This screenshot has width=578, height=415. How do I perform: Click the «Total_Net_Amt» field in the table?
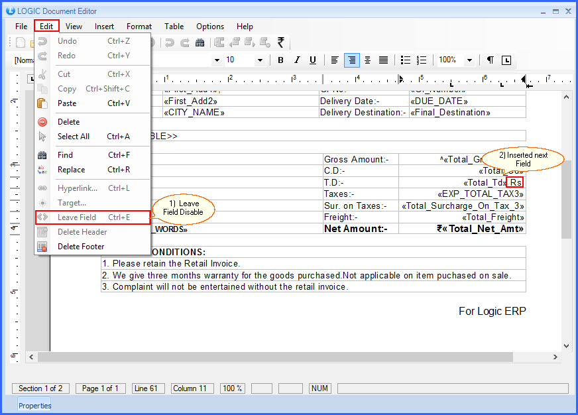(483, 229)
